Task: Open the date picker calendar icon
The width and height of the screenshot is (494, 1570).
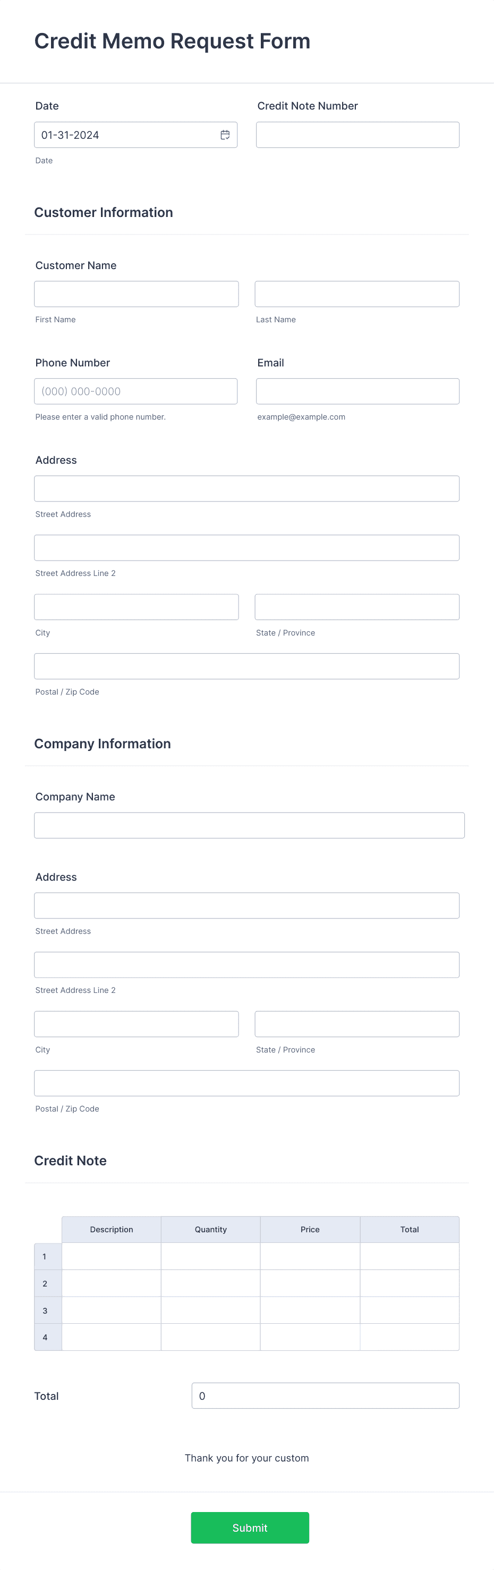Action: tap(225, 134)
